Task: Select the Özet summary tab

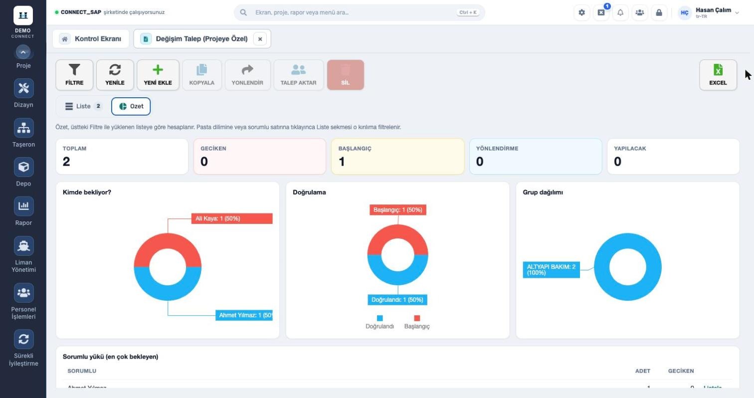Action: (x=131, y=106)
